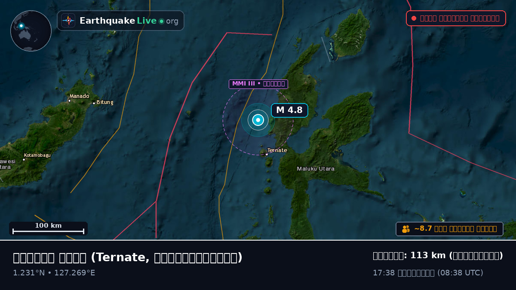Image resolution: width=516 pixels, height=290 pixels.
Task: Select the red alert badge at top right
Action: click(x=456, y=18)
